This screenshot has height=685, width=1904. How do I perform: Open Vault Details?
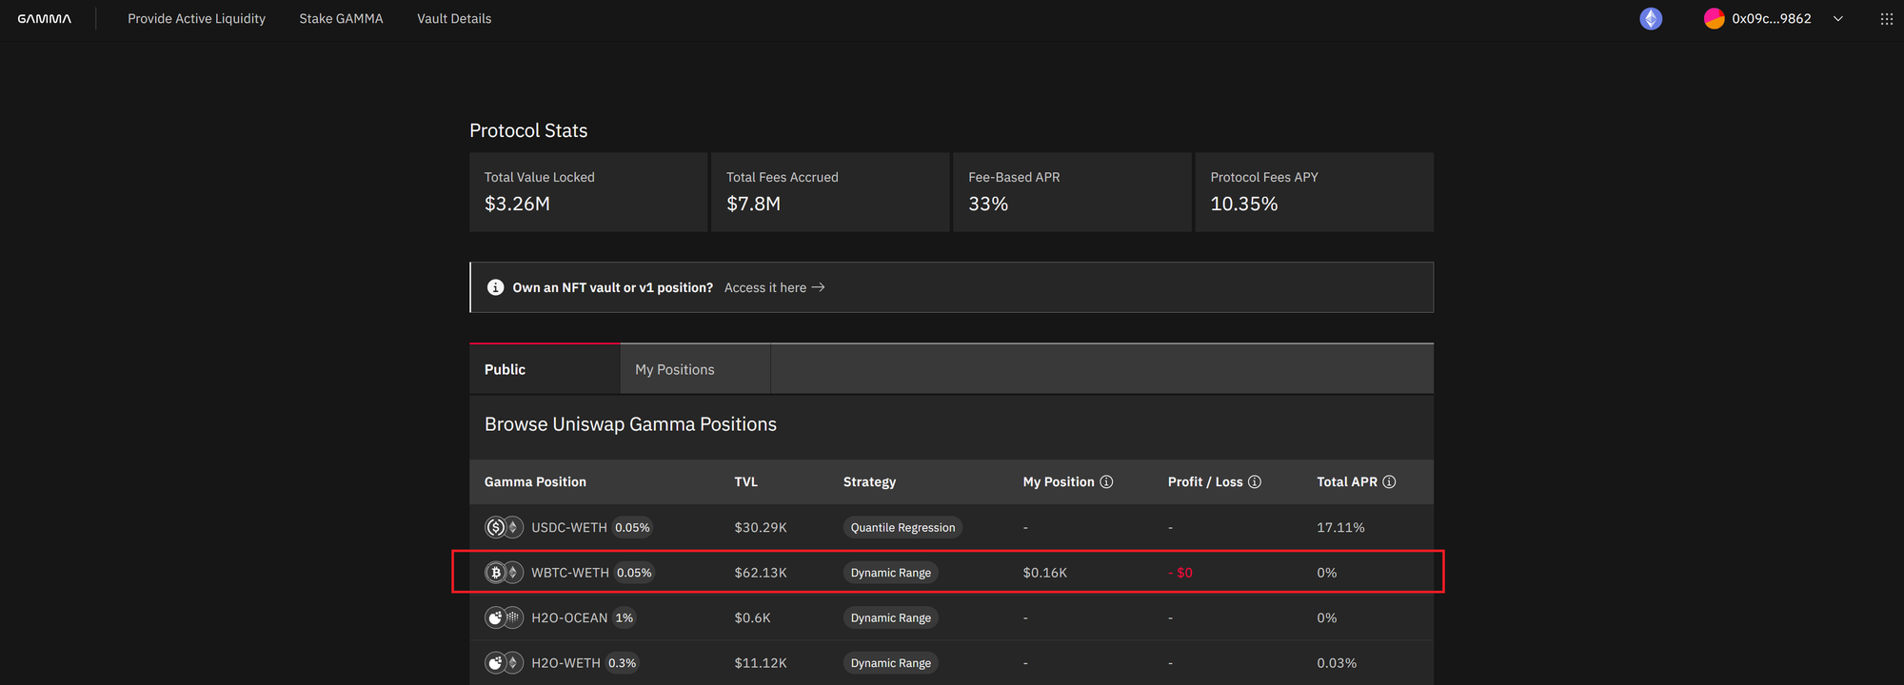pos(454,19)
